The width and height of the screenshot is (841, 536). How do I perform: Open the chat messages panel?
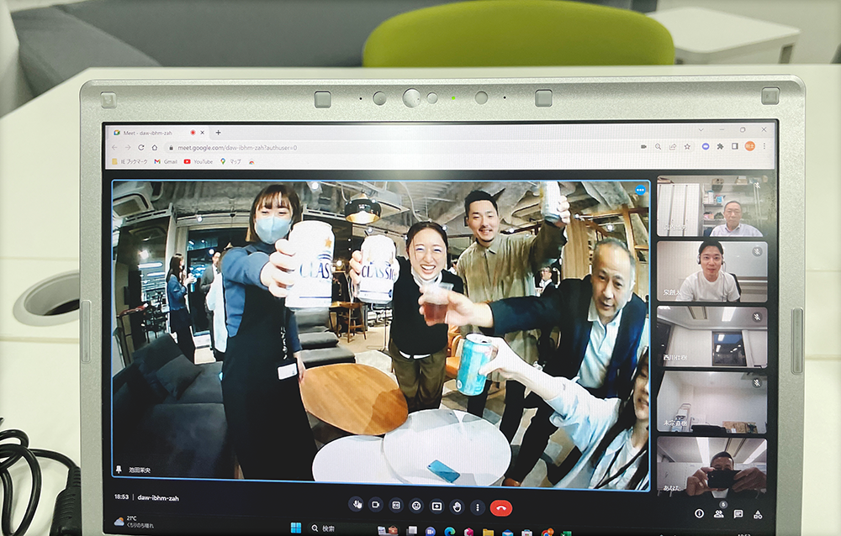click(738, 513)
